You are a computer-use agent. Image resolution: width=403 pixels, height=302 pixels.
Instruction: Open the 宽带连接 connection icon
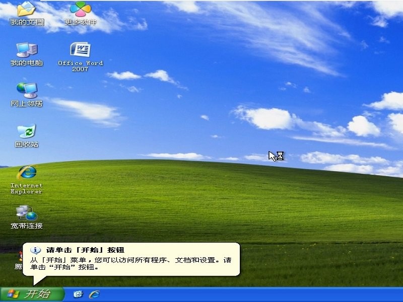point(26,212)
